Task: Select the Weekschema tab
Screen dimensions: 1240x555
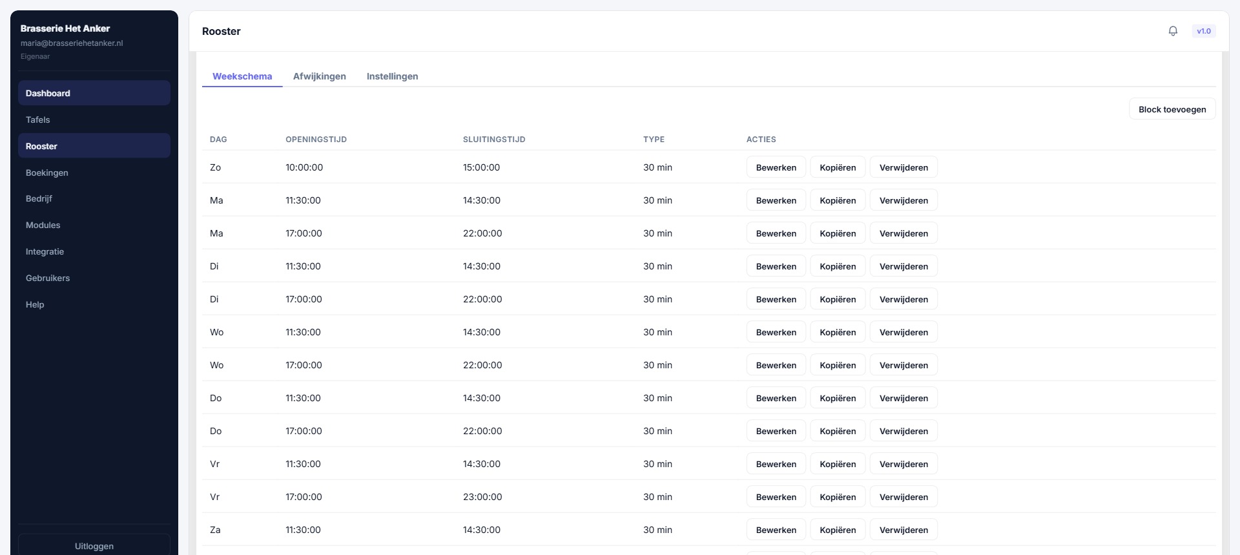Action: [242, 76]
